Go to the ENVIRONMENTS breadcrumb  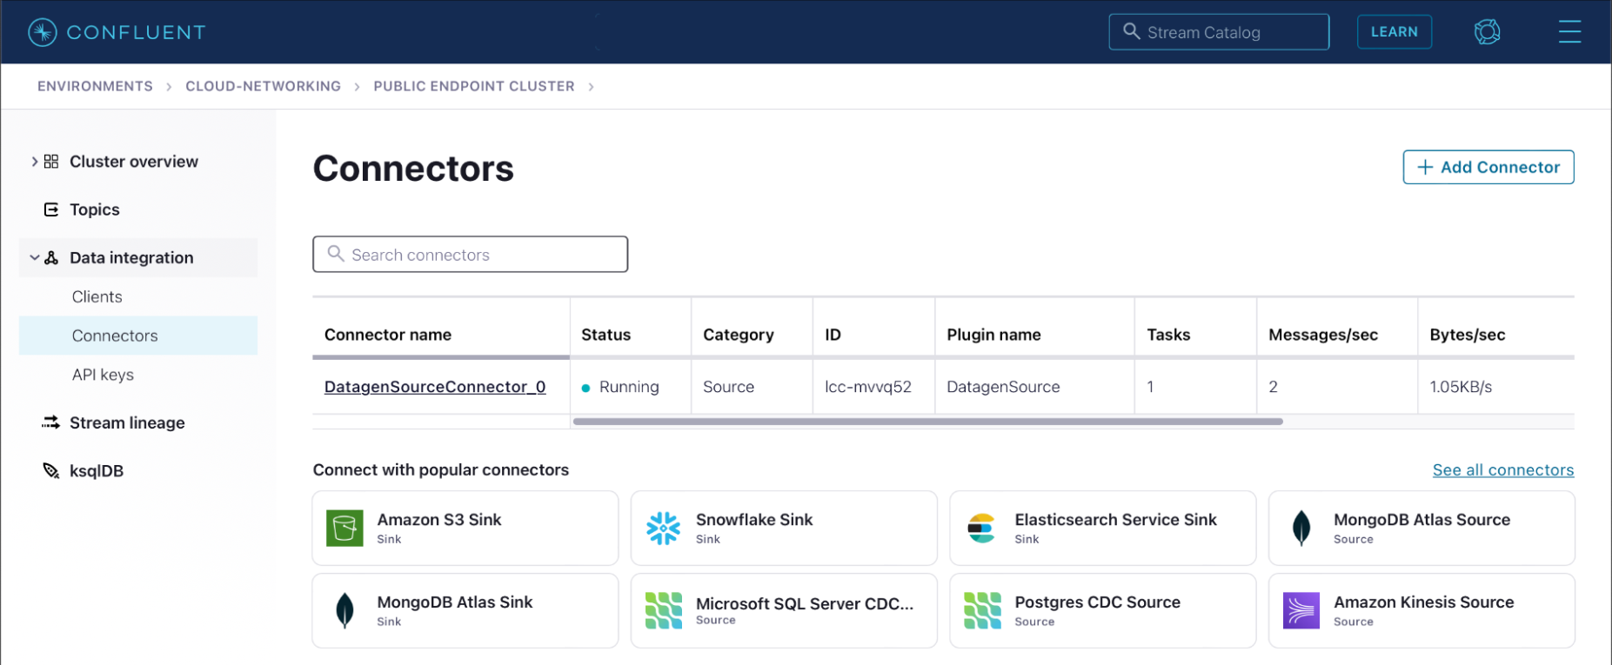pos(95,86)
